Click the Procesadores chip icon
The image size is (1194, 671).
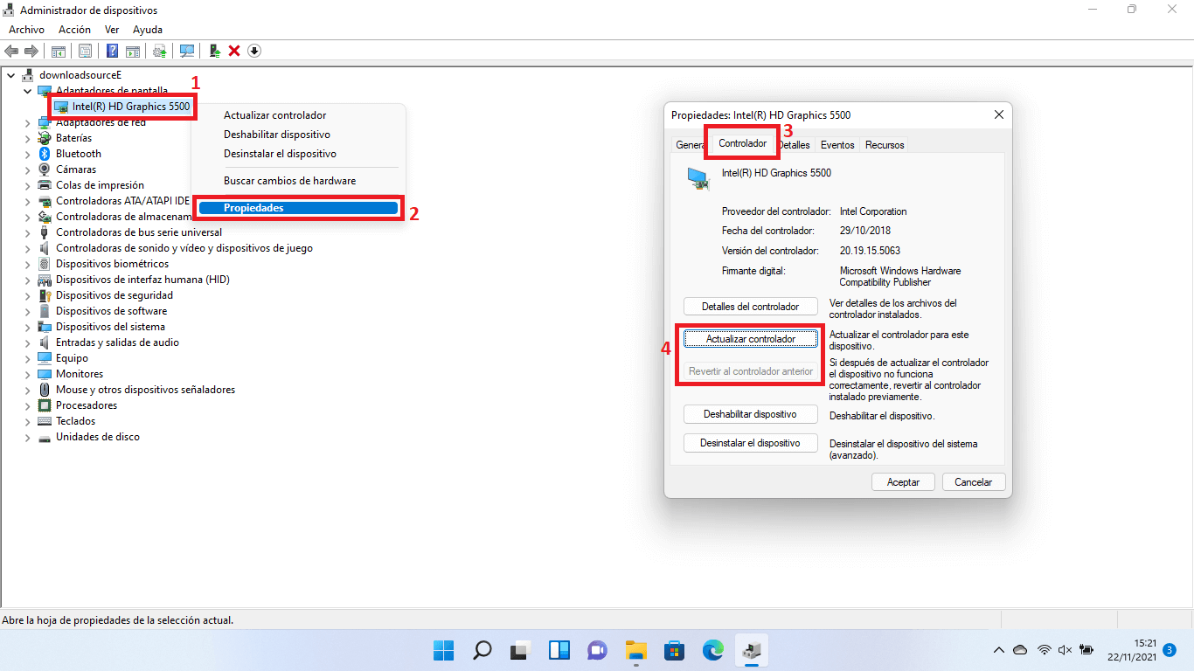point(45,405)
